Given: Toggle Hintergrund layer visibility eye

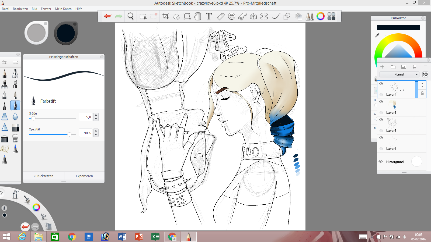Looking at the screenshot, I should tap(381, 161).
